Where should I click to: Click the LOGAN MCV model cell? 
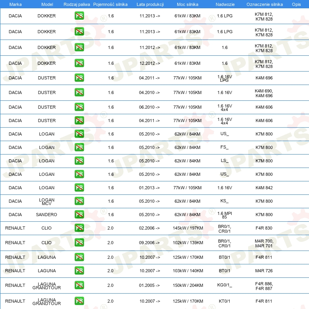pyautogui.click(x=47, y=202)
